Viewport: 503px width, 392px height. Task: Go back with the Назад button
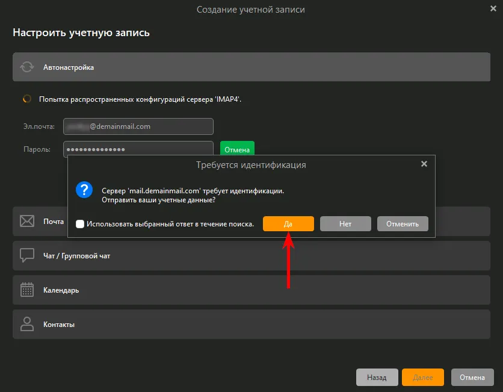(x=377, y=378)
